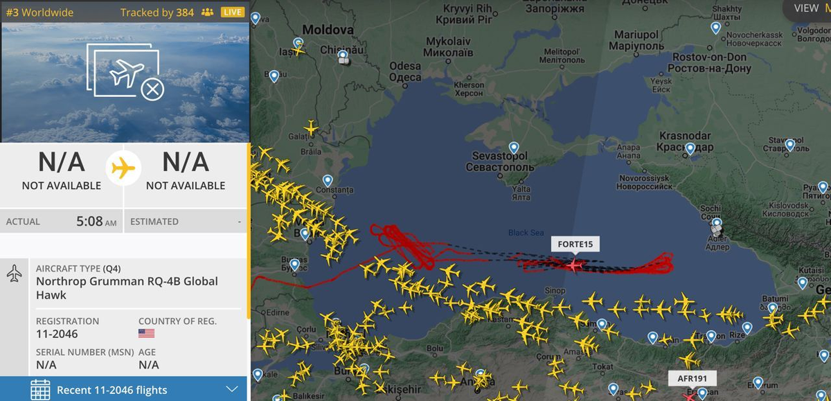Click the aircraft photo thumbnail area

(x=125, y=82)
